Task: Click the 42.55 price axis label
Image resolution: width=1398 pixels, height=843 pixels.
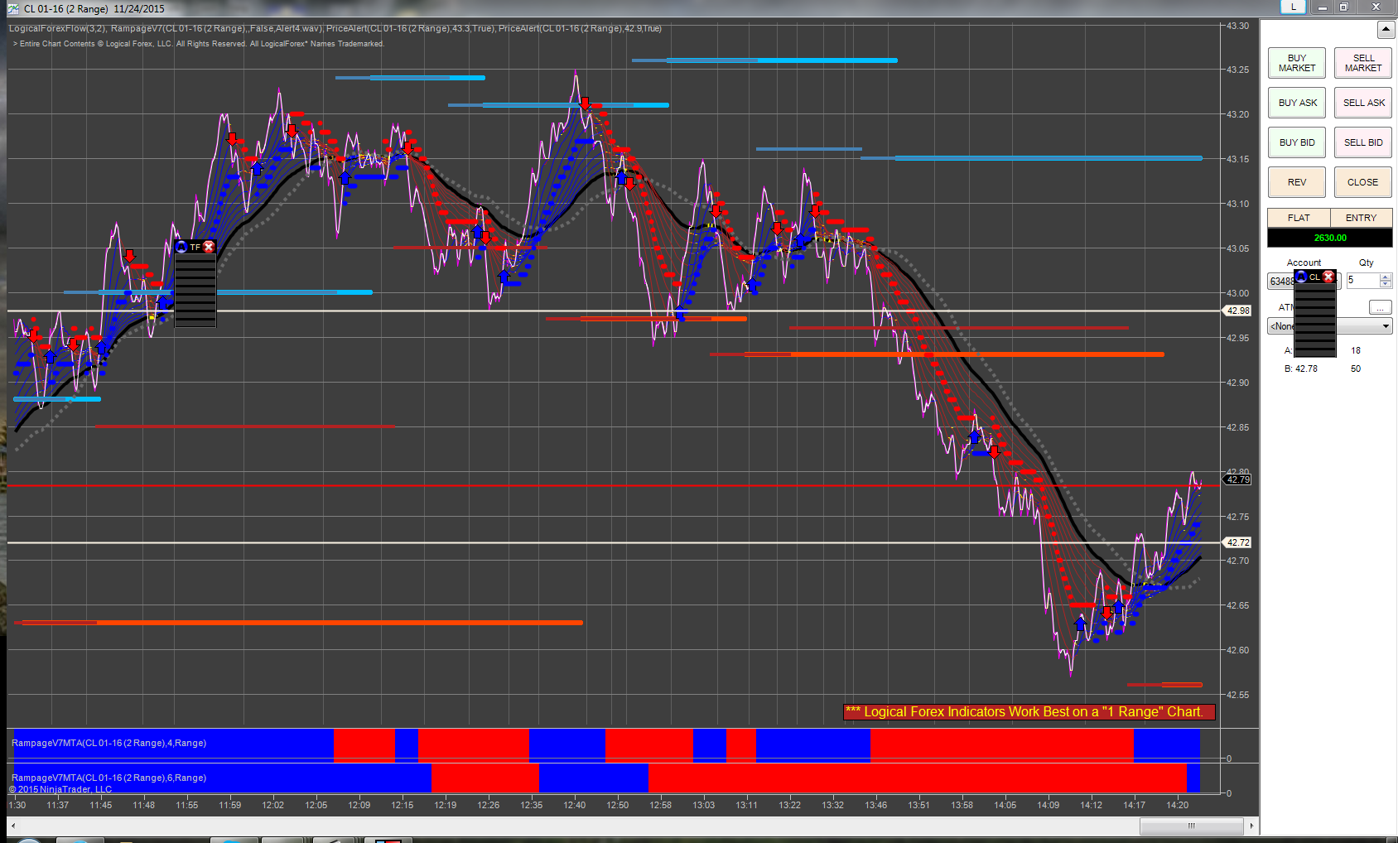Action: (x=1237, y=695)
